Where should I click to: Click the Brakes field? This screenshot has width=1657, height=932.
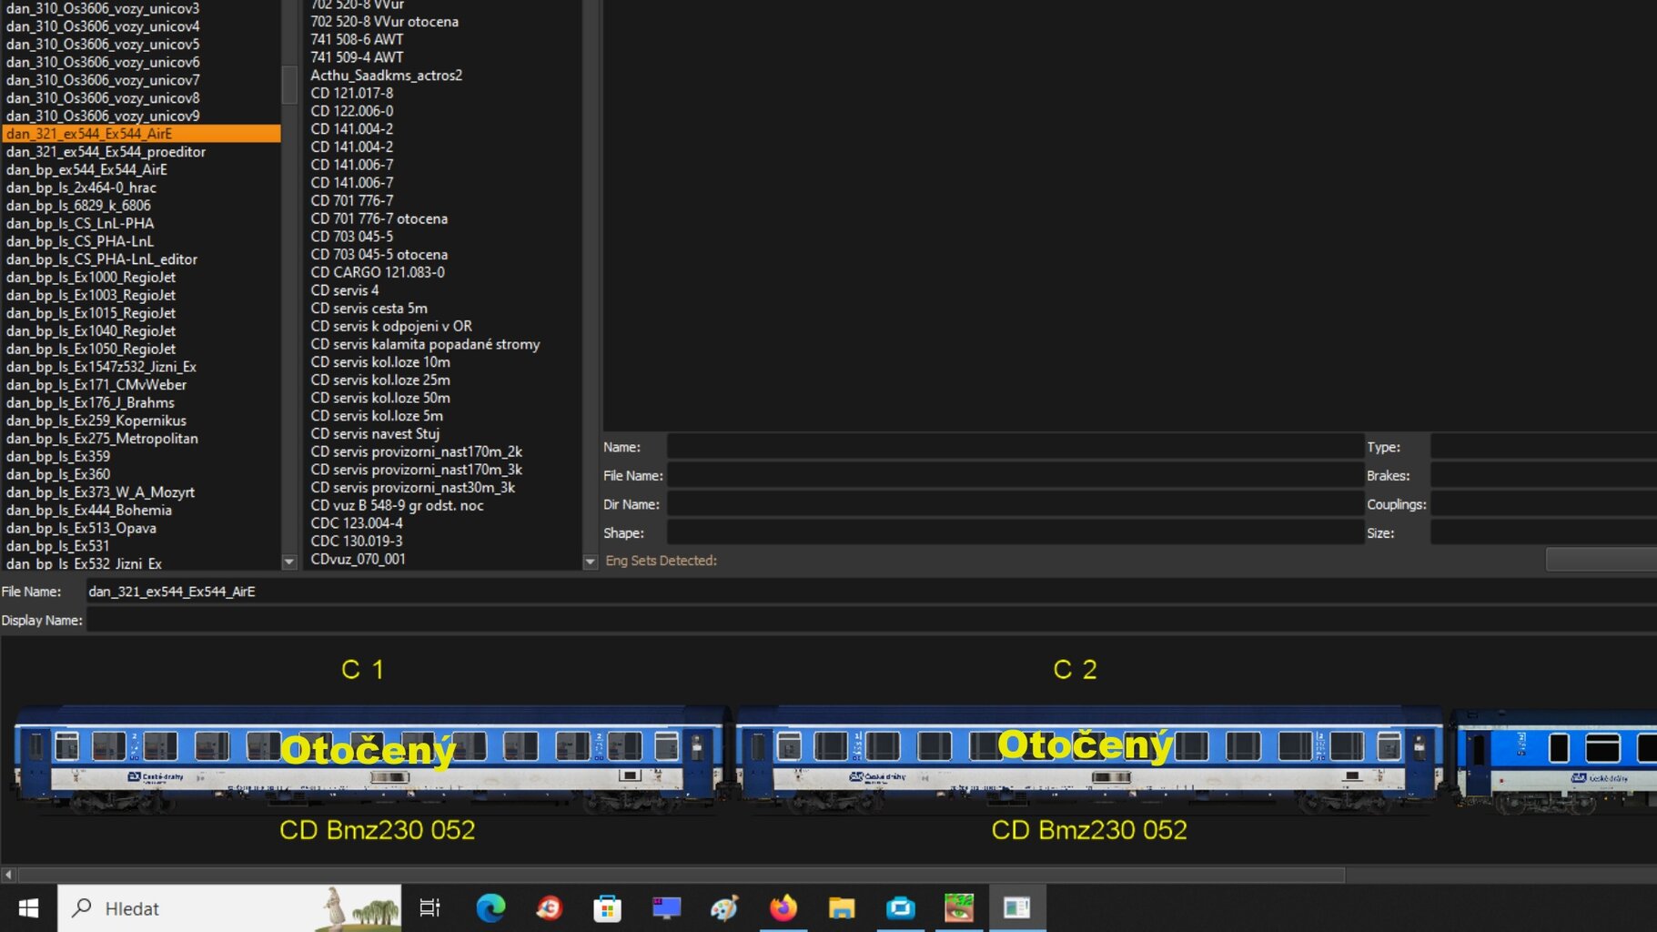[x=1543, y=475]
